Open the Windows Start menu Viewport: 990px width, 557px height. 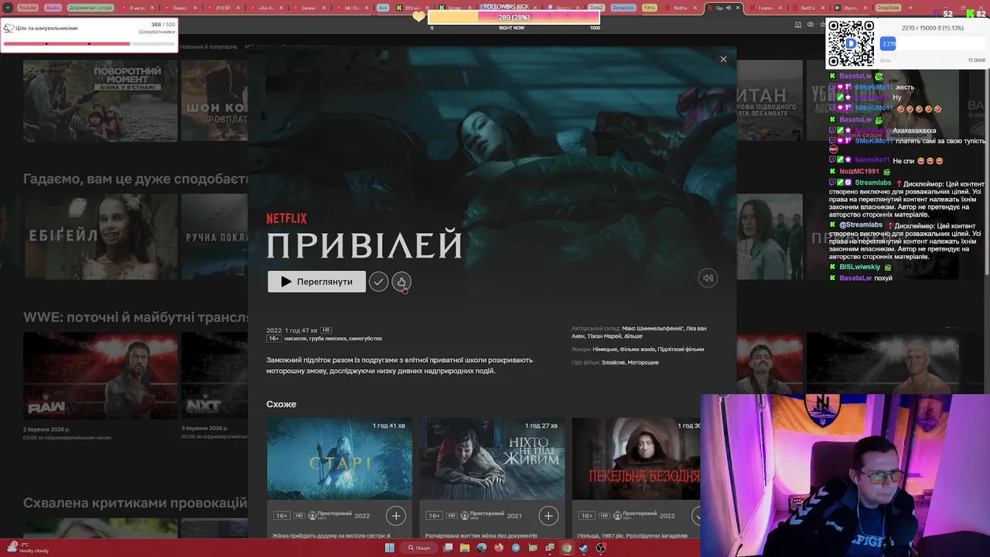[x=390, y=548]
